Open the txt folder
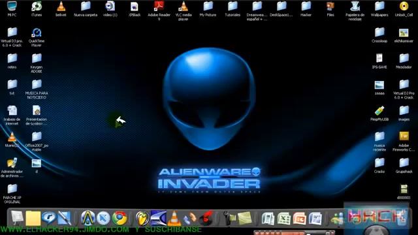This screenshot has height=235, width=418. click(x=12, y=85)
